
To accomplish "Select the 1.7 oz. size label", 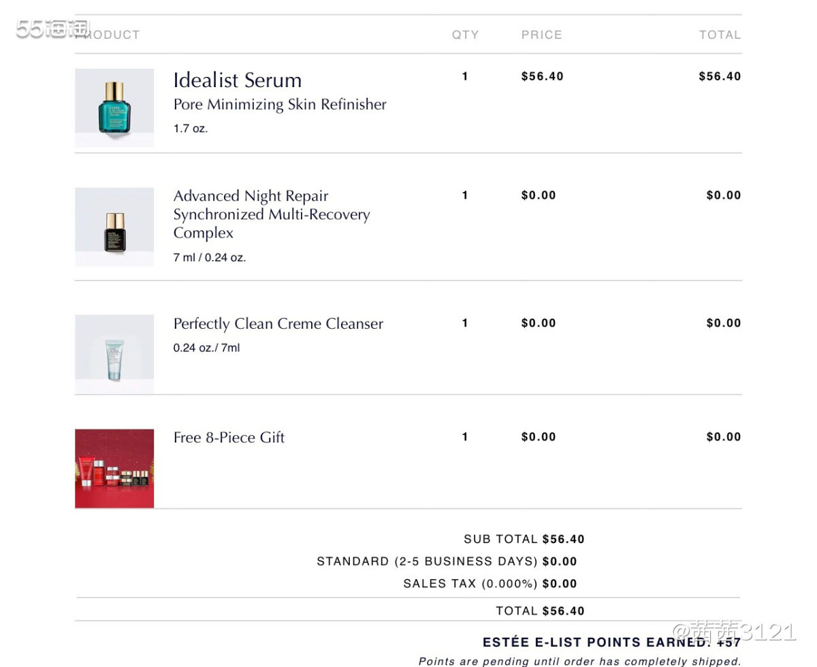I will (191, 129).
